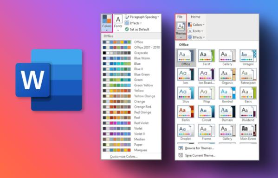Select the Green Yellow color scheme
This screenshot has height=178, width=278.
(x=131, y=85)
